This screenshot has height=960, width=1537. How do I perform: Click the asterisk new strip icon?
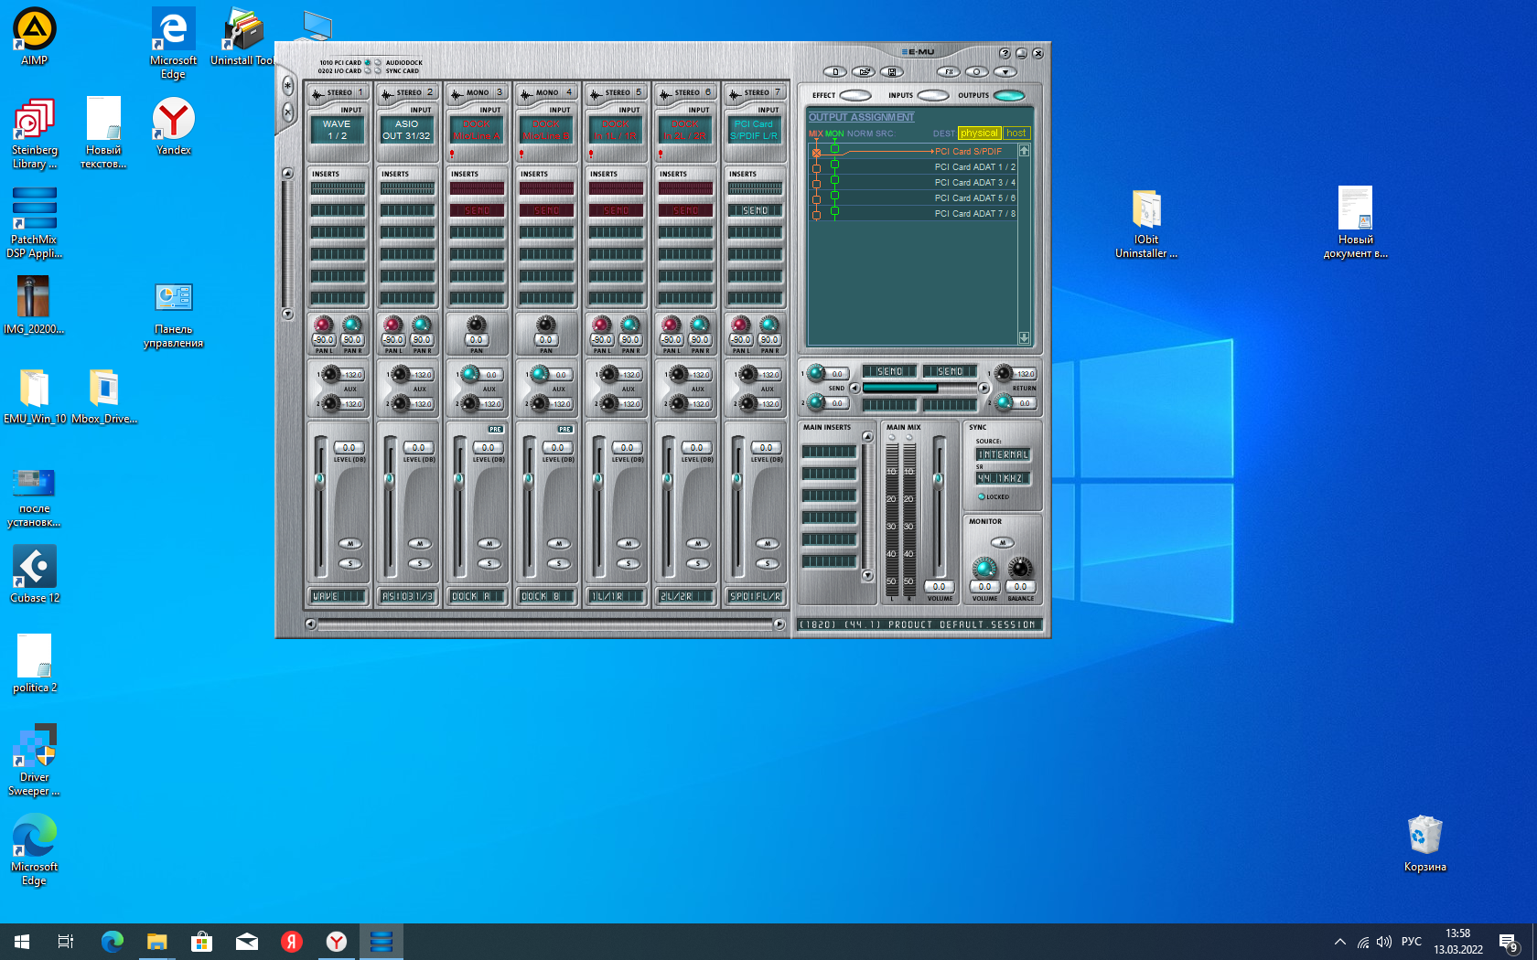[x=287, y=86]
